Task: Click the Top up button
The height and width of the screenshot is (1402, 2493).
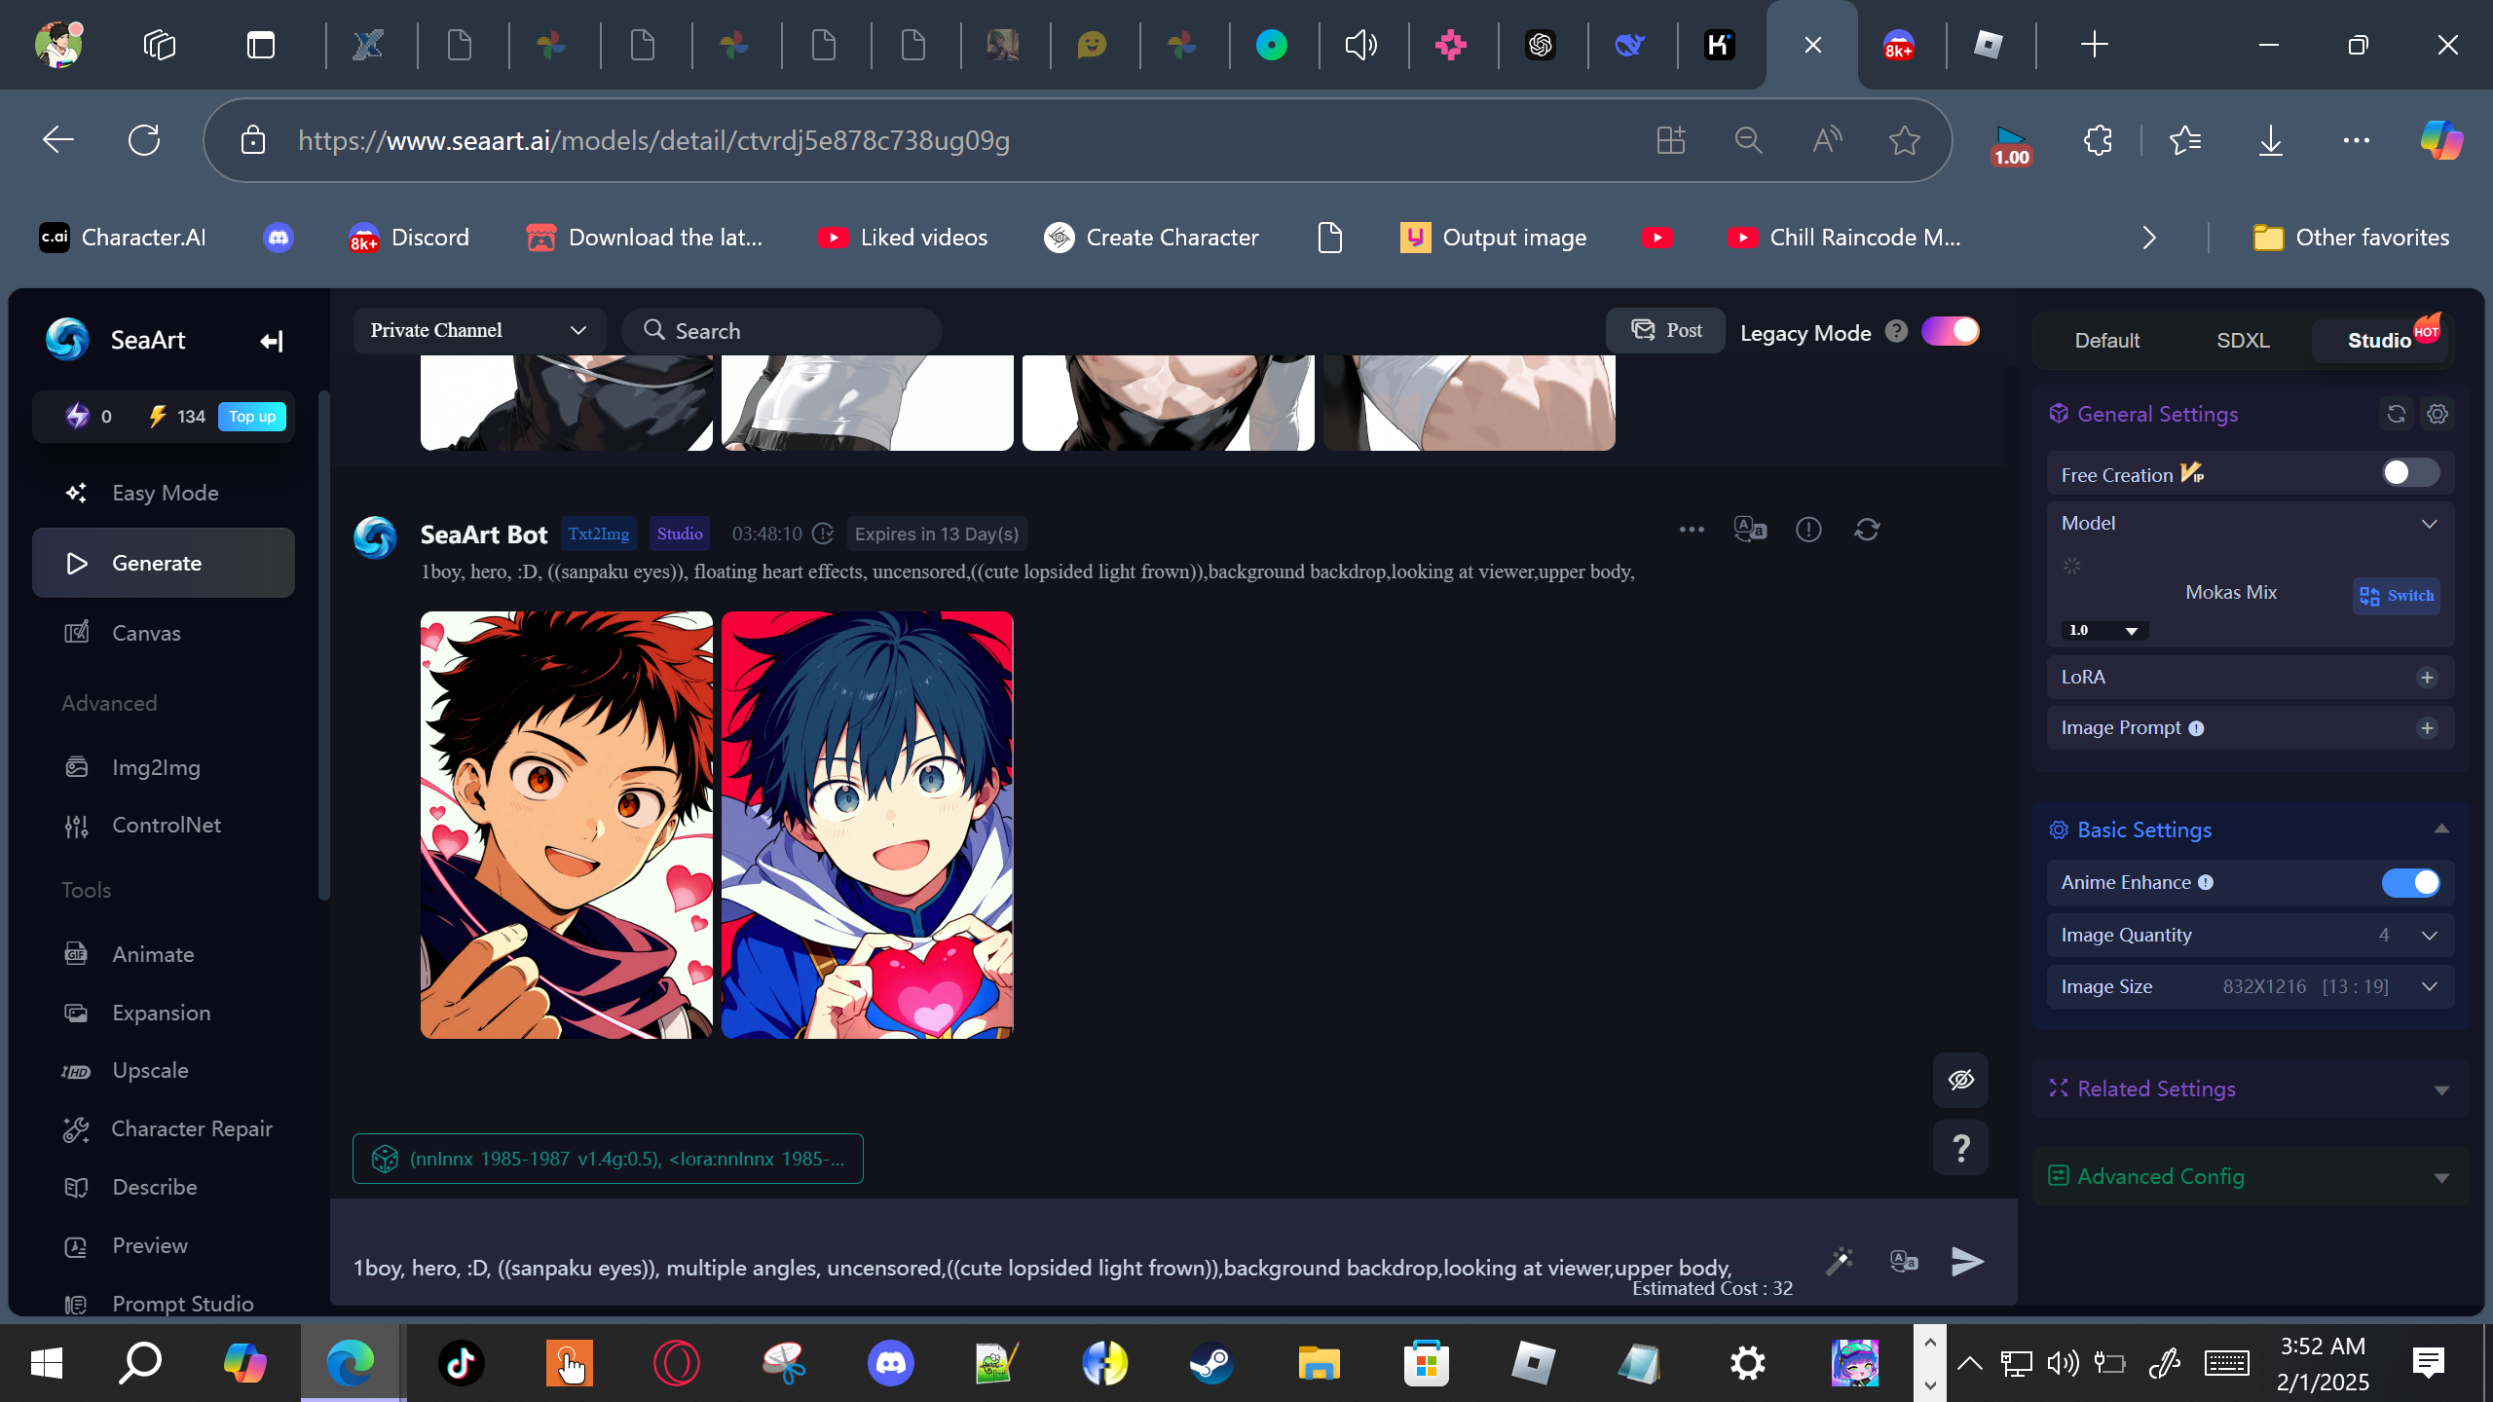Action: tap(251, 417)
